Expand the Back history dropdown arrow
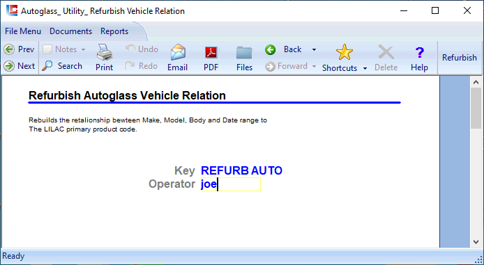Viewport: 484px width, 265px height. pyautogui.click(x=314, y=49)
